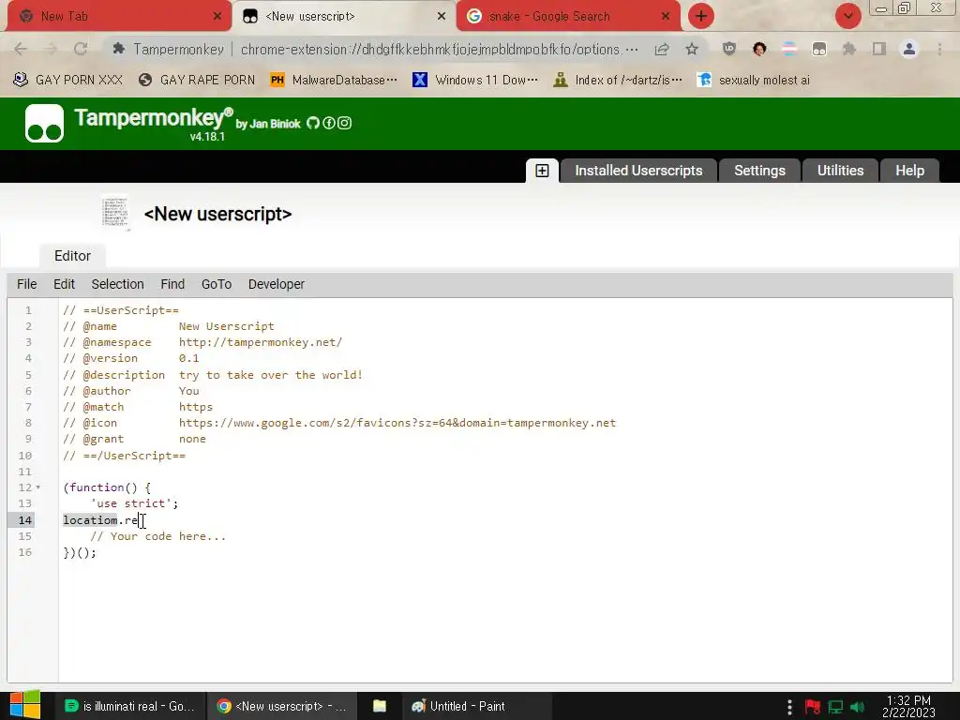960x720 pixels.
Task: Open the File menu in editor
Action: 27,284
